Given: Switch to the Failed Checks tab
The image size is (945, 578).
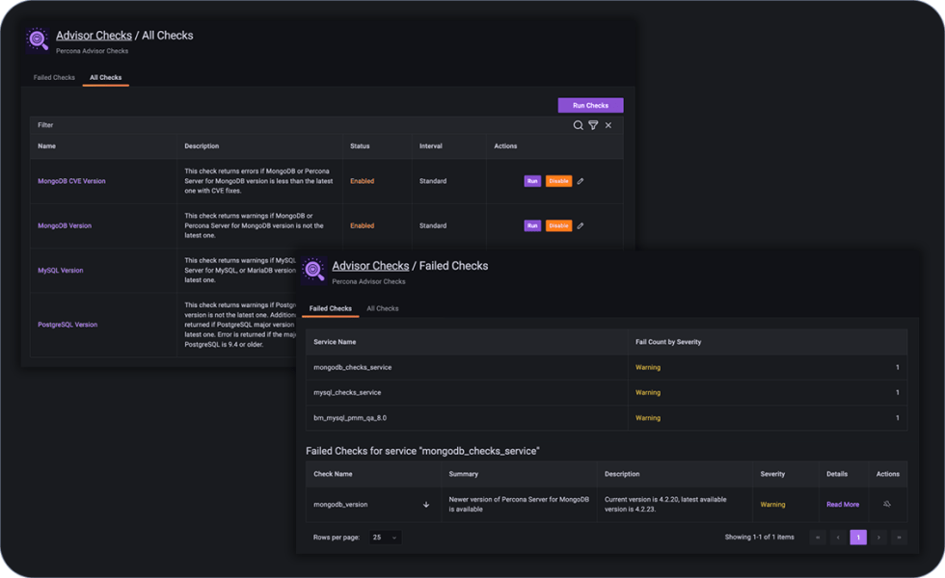Looking at the screenshot, I should (x=53, y=77).
